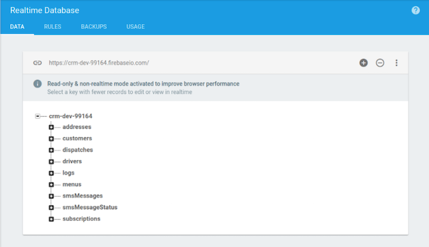Screen dimensions: 429x247
Task: Click the database URL crm-dev-99164.firebaseio.com
Action: [99, 63]
